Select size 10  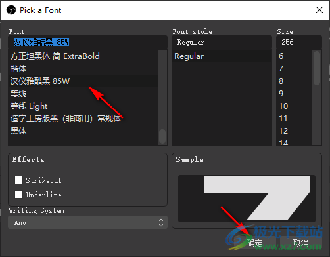294,106
